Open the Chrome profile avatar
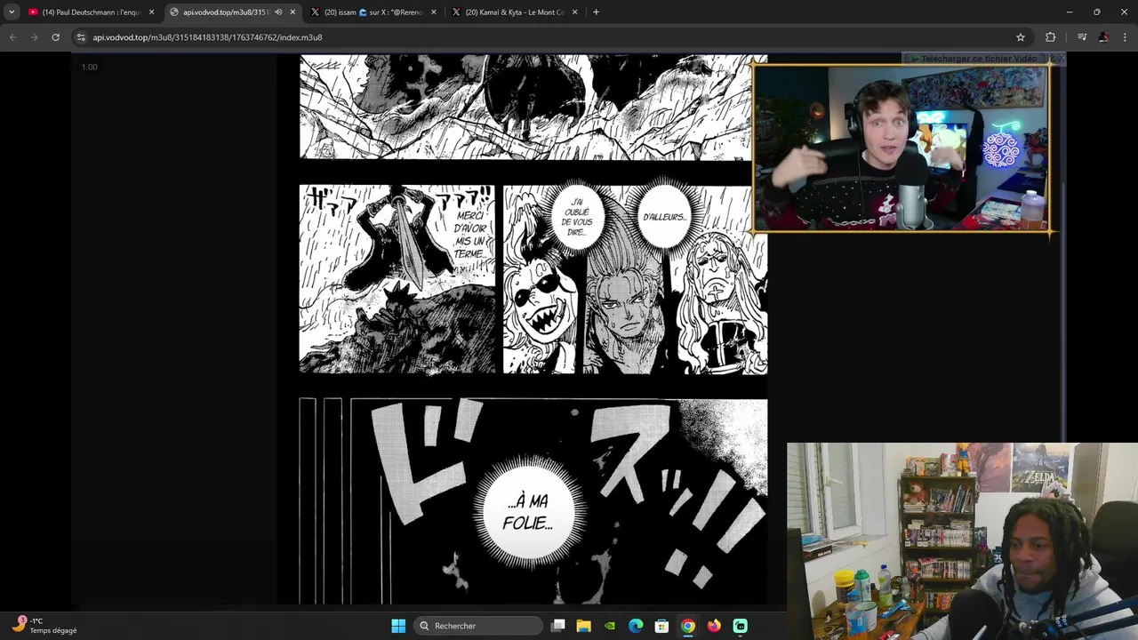The image size is (1138, 640). tap(1103, 37)
